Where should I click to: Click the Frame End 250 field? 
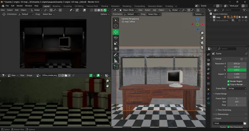(237, 102)
